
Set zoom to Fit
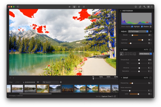point(93,77)
